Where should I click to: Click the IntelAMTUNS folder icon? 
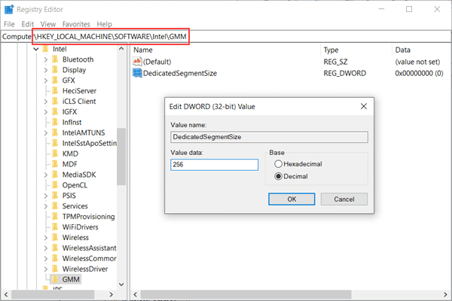tap(55, 132)
